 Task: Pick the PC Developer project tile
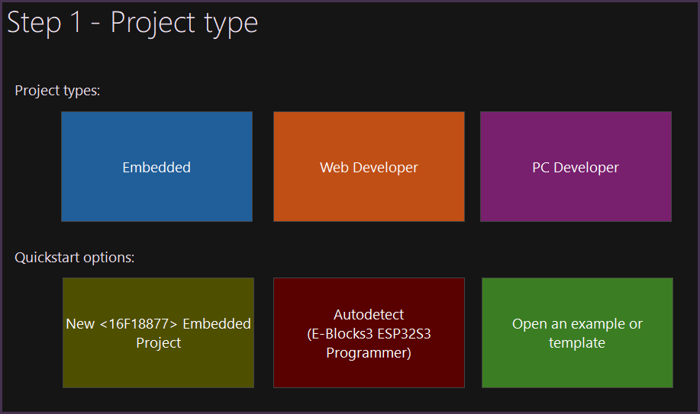point(576,167)
